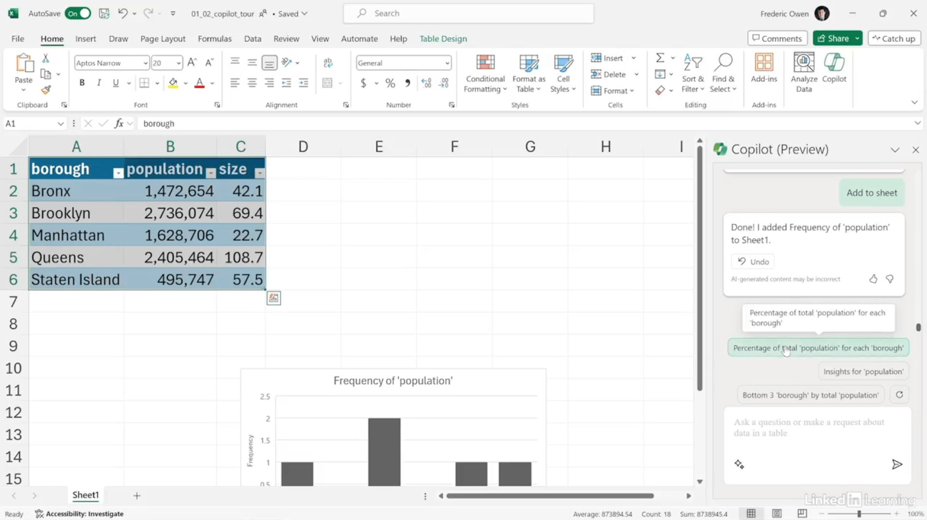Screen dimensions: 927x520
Task: Open the font size dropdown
Action: [x=179, y=63]
